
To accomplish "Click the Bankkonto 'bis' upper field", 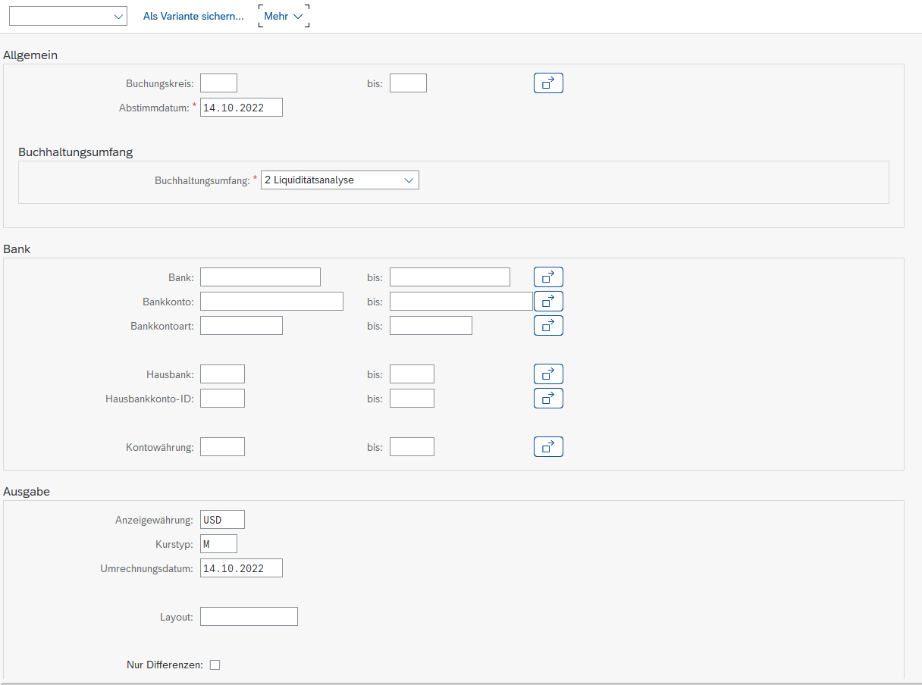I will pyautogui.click(x=461, y=302).
